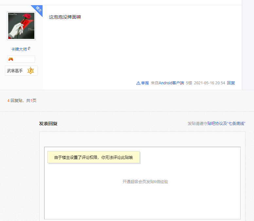Click the 2021-05-16 20:54 timestamp
The width and height of the screenshot is (254, 221).
point(209,83)
